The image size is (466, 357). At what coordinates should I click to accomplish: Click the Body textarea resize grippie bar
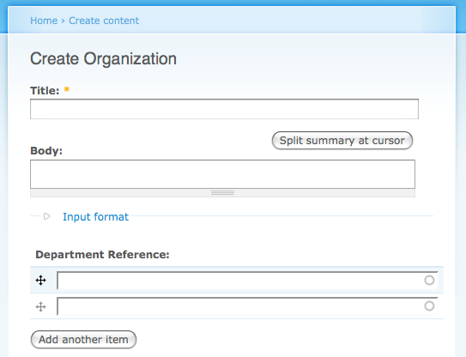(x=222, y=193)
